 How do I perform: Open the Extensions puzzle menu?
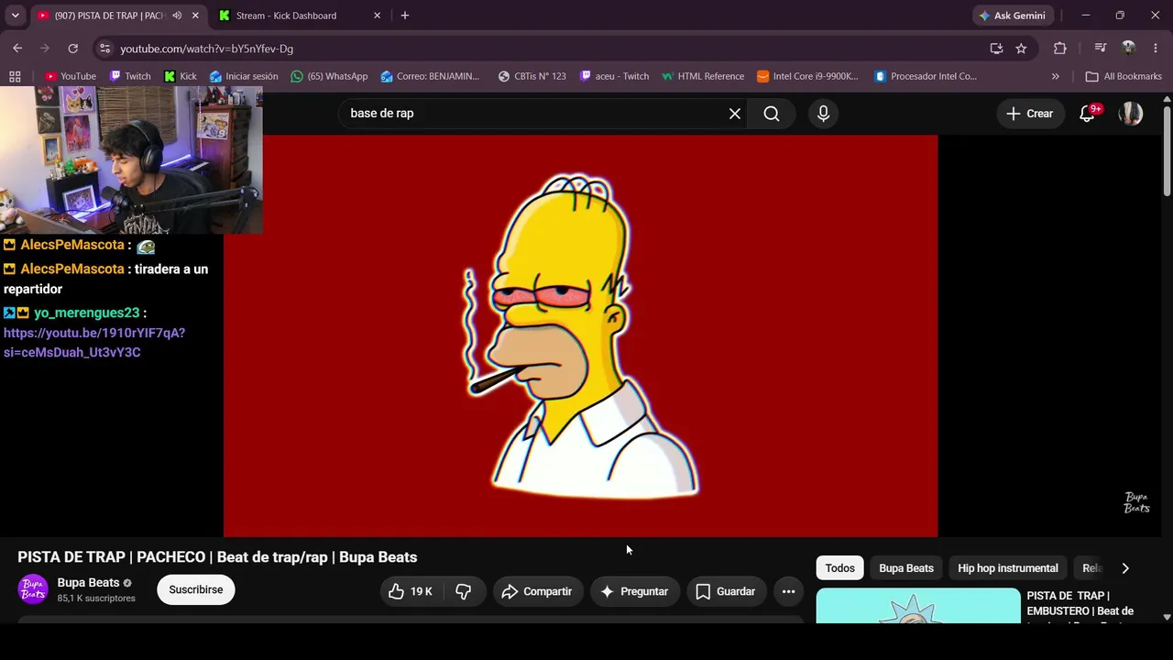point(1060,49)
